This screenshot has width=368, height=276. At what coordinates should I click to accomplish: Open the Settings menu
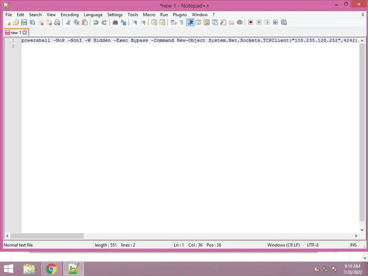tap(115, 14)
